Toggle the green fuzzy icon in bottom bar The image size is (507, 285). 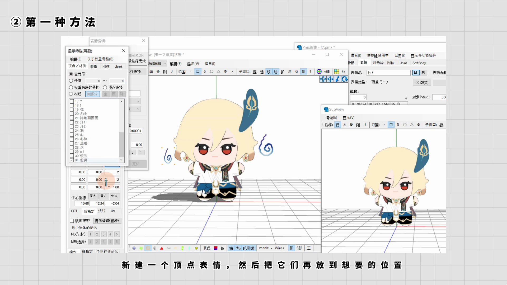click(x=141, y=248)
